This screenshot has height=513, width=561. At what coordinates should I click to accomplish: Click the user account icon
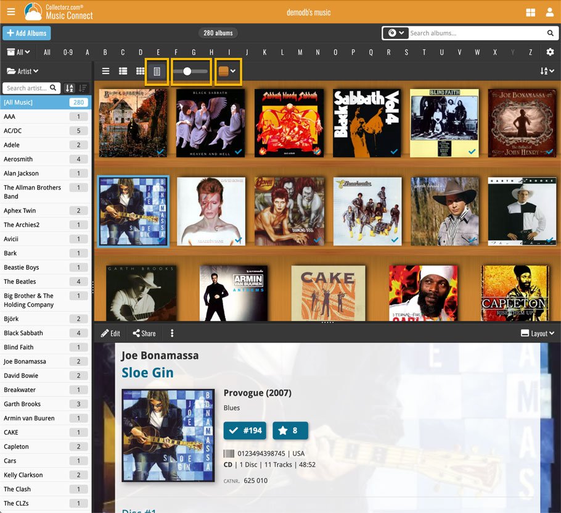[549, 12]
